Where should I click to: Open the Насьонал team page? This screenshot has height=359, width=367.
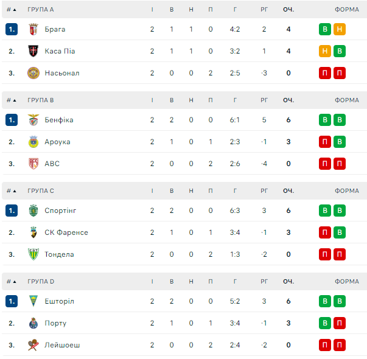click(61, 73)
